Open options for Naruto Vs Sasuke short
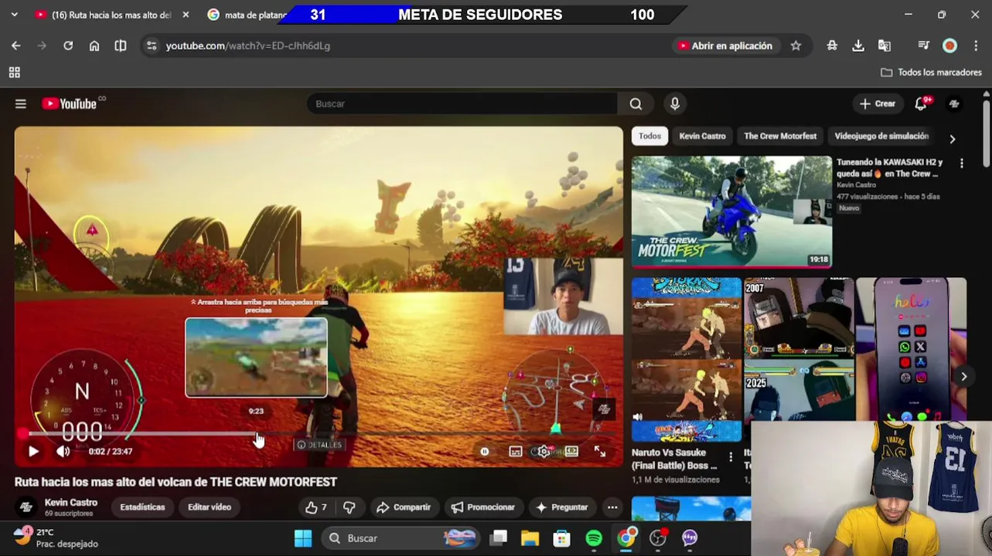The width and height of the screenshot is (992, 556). tap(731, 457)
